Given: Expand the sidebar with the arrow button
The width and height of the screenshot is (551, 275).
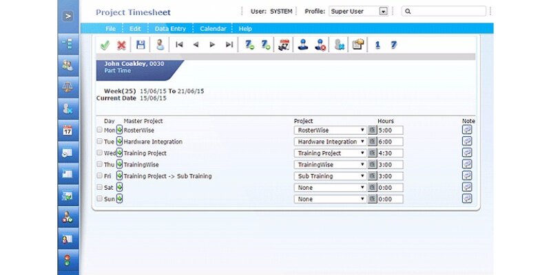Looking at the screenshot, I should tap(67, 15).
